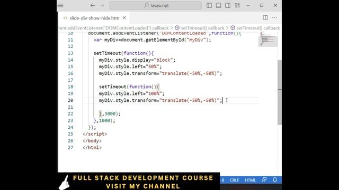Click translate string on line 16
The height and width of the screenshot is (190, 339).
[x=189, y=73]
